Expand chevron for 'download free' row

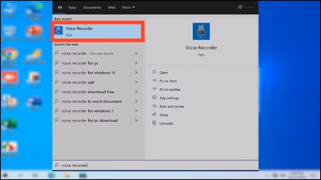(136, 92)
